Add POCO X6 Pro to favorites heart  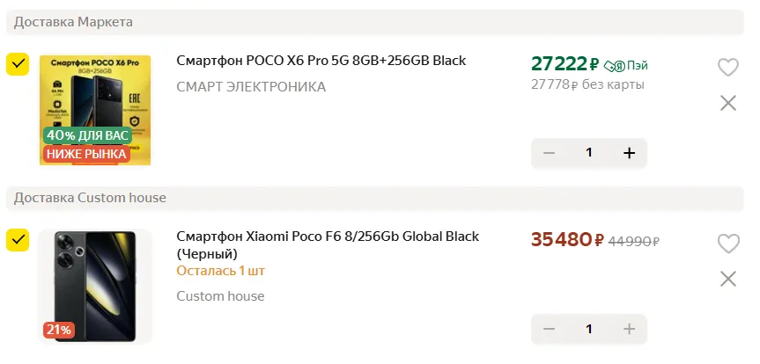pos(727,67)
